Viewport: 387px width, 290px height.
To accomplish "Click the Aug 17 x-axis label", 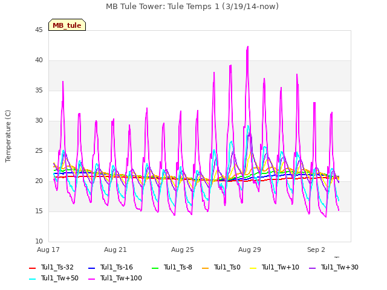I will click(48, 250).
